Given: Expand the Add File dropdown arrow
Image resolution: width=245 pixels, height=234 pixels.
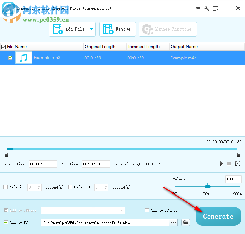Looking at the screenshot, I should pyautogui.click(x=92, y=29).
